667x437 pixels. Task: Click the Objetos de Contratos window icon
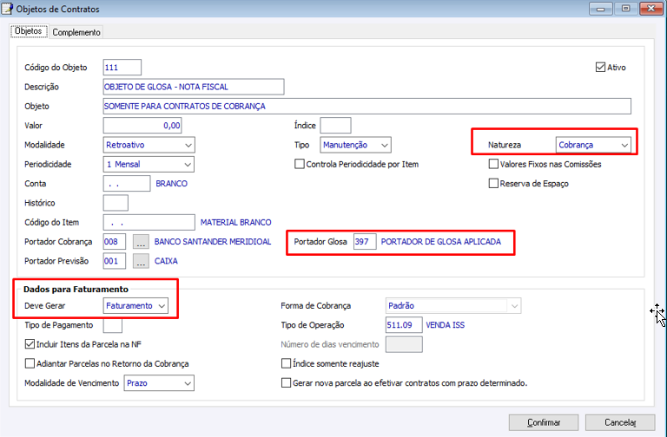point(7,9)
